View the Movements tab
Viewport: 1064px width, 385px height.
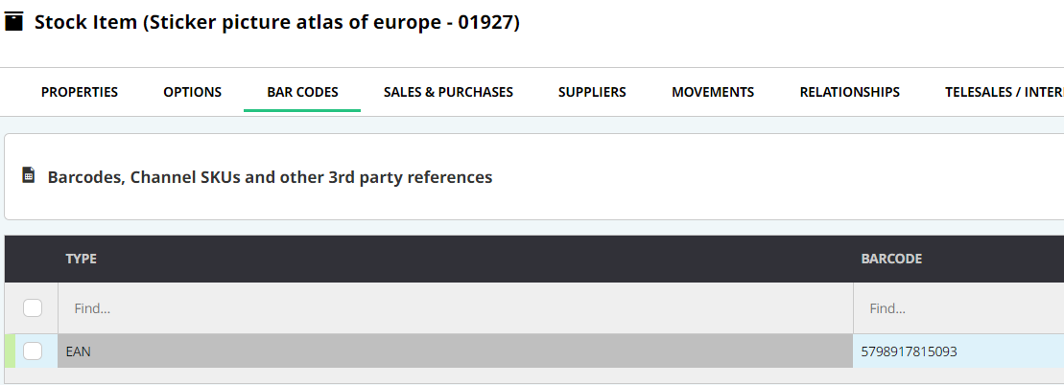click(713, 92)
